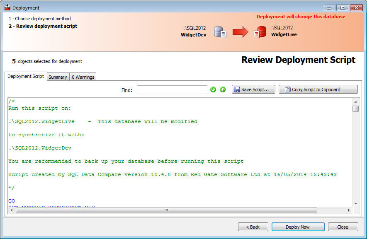Click the find next green down arrow
Viewport: 367px width, 239px height.
[213, 89]
